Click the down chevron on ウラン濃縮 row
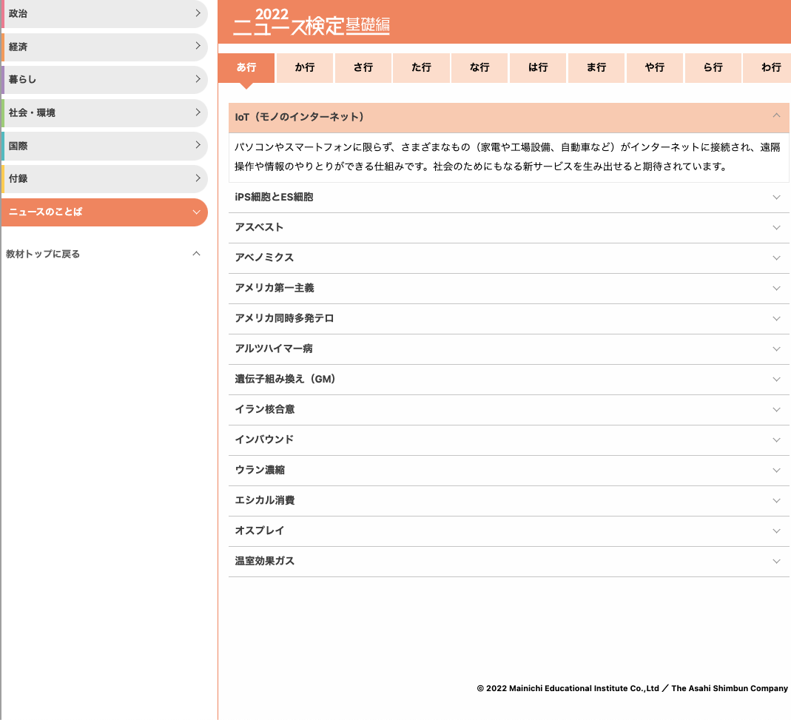The width and height of the screenshot is (791, 720). pos(776,470)
